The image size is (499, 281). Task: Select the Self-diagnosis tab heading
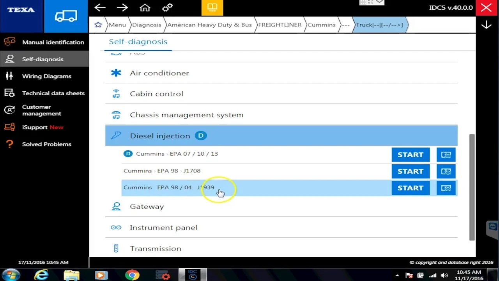click(x=138, y=41)
